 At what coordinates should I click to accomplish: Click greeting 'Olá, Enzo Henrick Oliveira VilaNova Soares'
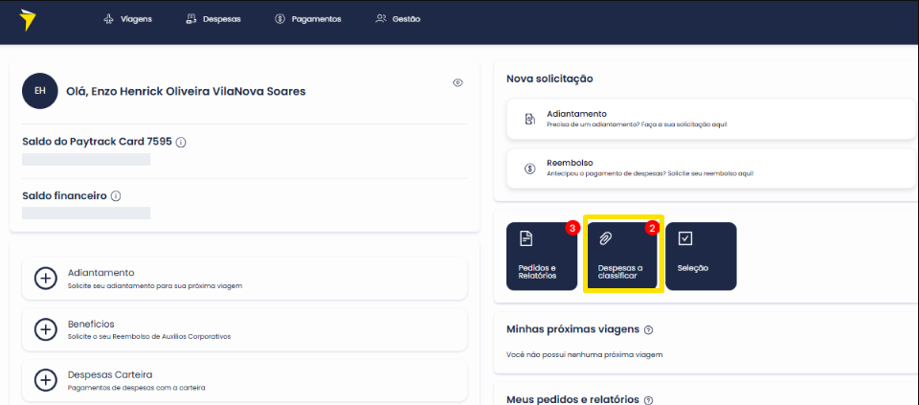[187, 91]
